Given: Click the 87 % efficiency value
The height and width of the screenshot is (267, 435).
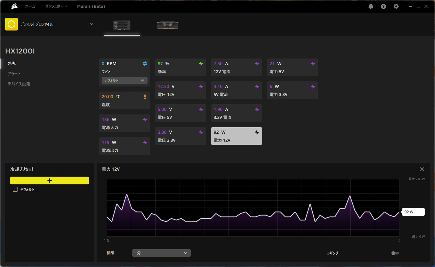Looking at the screenshot, I should tap(164, 63).
